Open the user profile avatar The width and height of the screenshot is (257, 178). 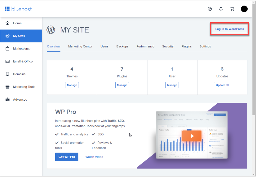pos(244,9)
